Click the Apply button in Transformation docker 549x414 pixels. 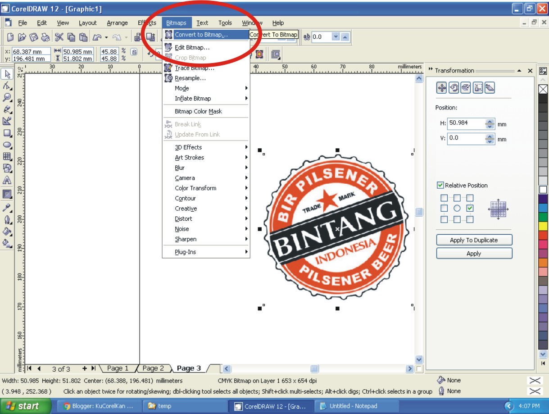(x=474, y=254)
